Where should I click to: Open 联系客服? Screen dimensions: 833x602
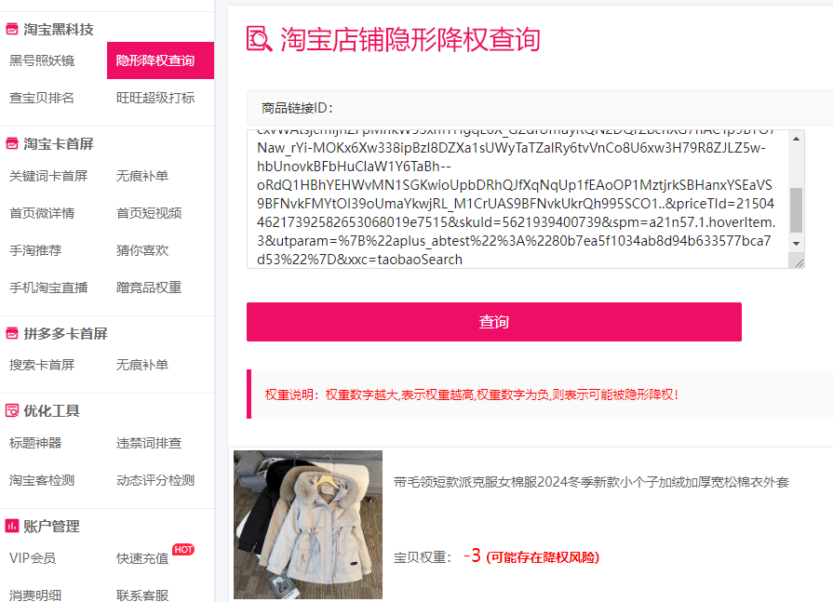(x=142, y=595)
